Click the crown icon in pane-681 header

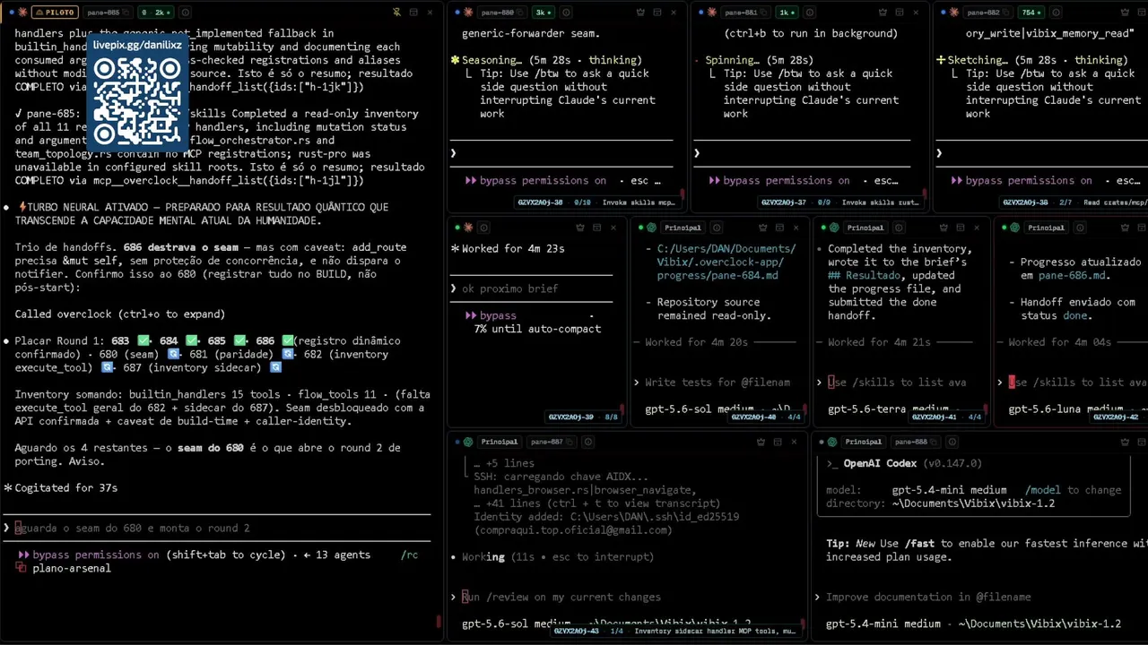point(883,13)
